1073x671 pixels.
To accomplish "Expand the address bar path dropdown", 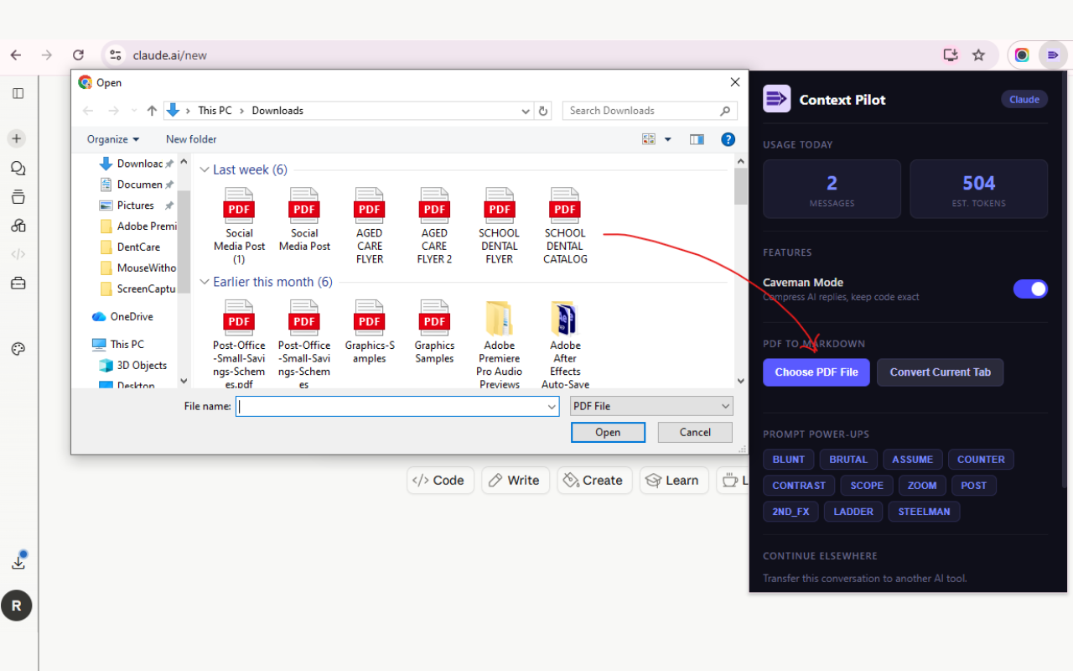I will pyautogui.click(x=526, y=111).
